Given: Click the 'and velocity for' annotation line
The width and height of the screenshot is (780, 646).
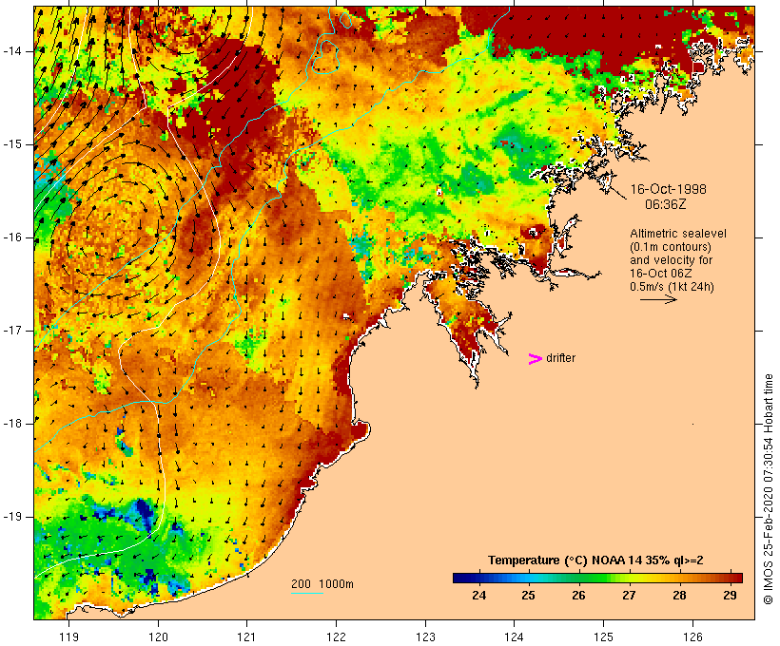Looking at the screenshot, I should pyautogui.click(x=671, y=260).
